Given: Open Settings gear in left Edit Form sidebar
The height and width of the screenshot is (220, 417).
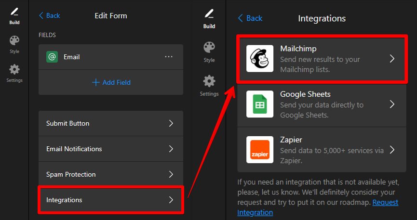Looking at the screenshot, I should point(14,73).
